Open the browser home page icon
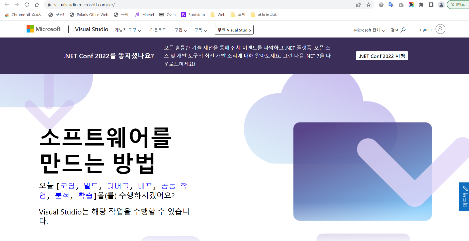 (x=37, y=5)
